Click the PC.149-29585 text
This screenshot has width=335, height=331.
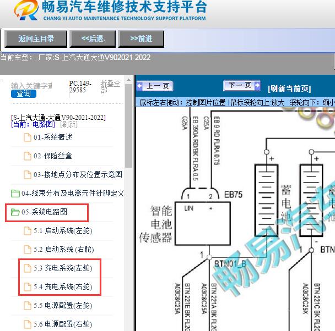pyautogui.click(x=80, y=87)
